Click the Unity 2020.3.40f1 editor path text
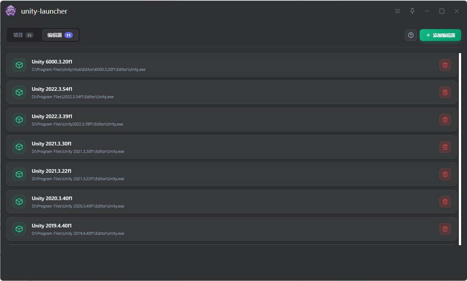 78,206
